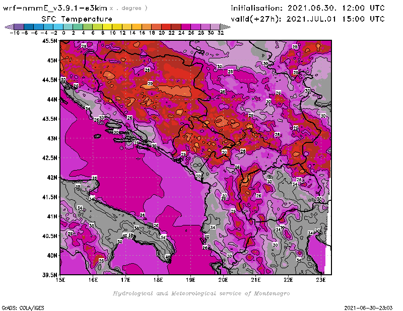403x311 pixels.
Task: Click the legend swatch between 6 and 8
Action: click(x=97, y=27)
